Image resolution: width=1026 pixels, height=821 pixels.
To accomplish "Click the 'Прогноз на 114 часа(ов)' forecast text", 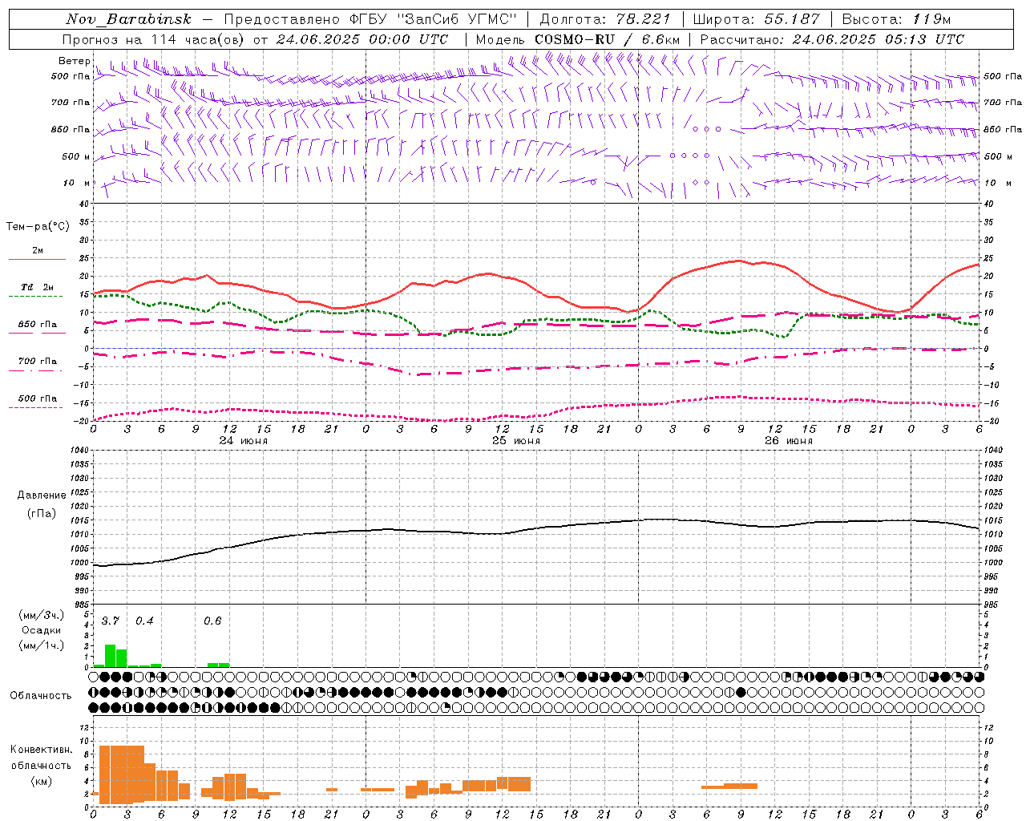I will tap(155, 39).
